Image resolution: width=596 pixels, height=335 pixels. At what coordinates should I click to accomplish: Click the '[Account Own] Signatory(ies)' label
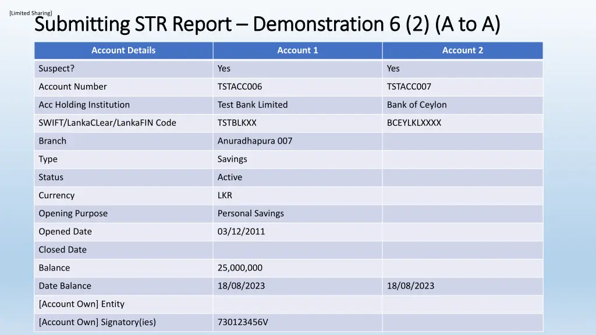pos(97,322)
